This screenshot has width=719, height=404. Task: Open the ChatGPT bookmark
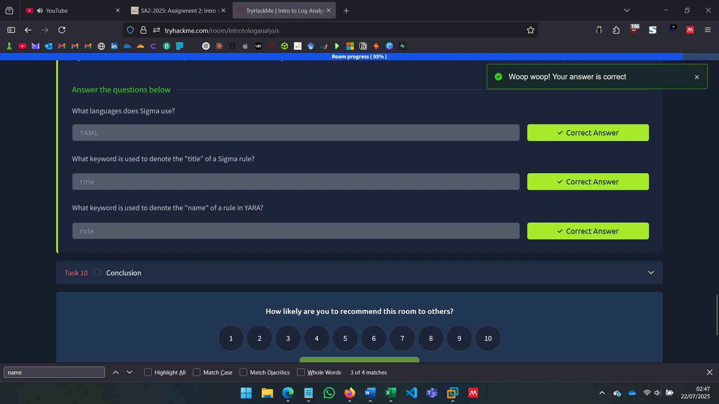(x=206, y=46)
